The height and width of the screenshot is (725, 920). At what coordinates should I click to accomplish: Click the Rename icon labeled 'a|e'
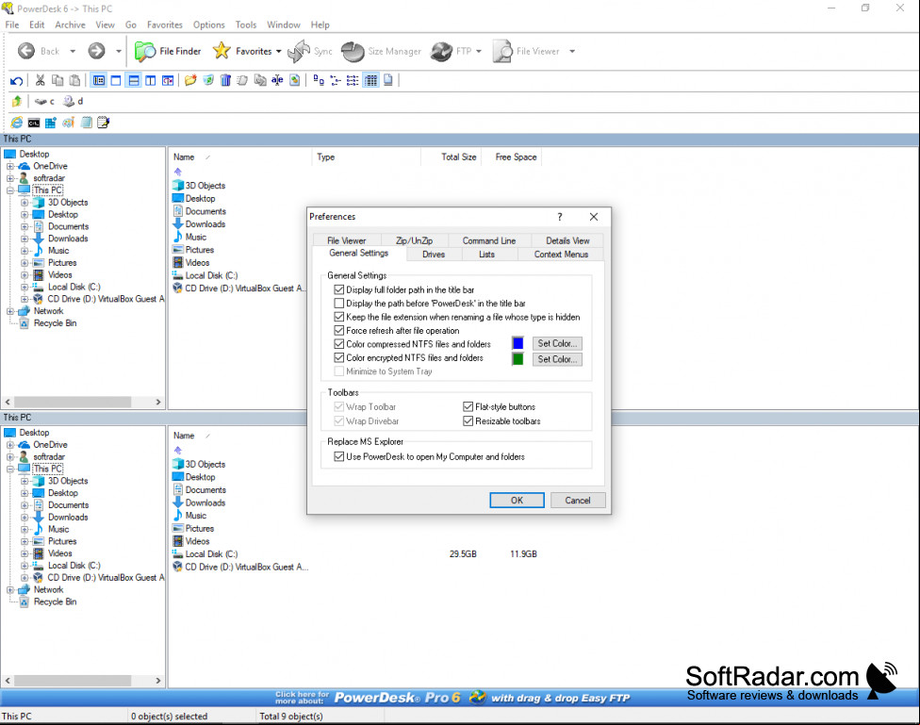tap(277, 80)
